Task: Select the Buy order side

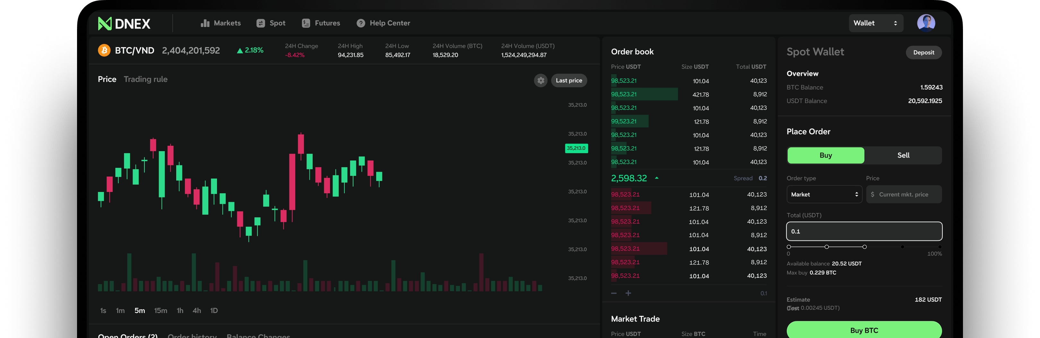Action: [826, 155]
